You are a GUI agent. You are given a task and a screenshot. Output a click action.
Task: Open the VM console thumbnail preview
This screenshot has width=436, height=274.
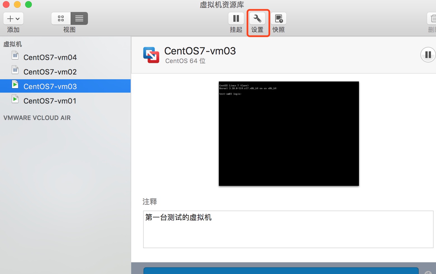coord(289,134)
